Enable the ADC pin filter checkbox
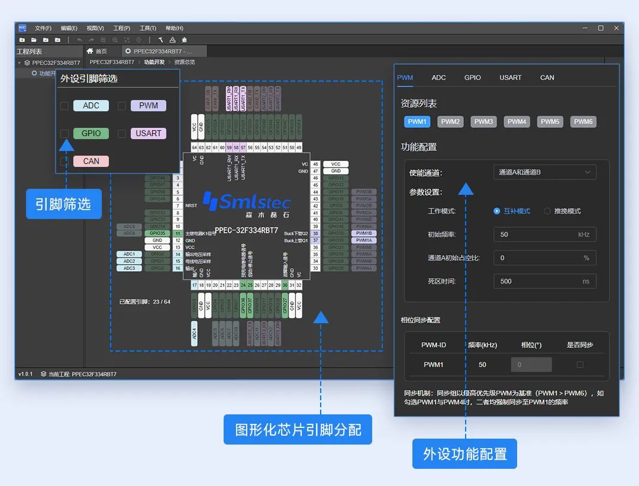This screenshot has height=486, width=639. pyautogui.click(x=64, y=106)
